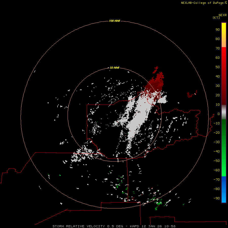The width and height of the screenshot is (228, 228).
Task: Click the 30 value on the color scale
Action: [218, 86]
